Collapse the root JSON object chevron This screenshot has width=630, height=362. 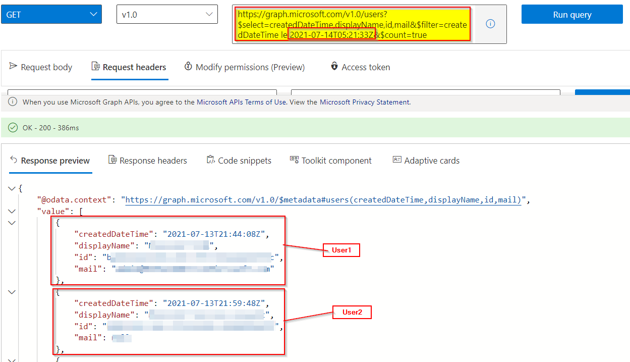tap(12, 188)
